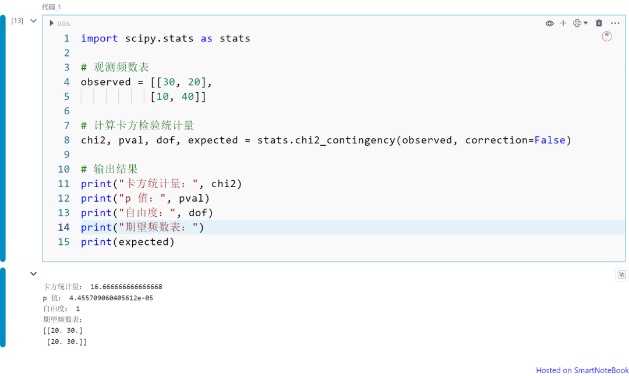Click line number 8 in gutter
The width and height of the screenshot is (629, 376).
click(66, 140)
